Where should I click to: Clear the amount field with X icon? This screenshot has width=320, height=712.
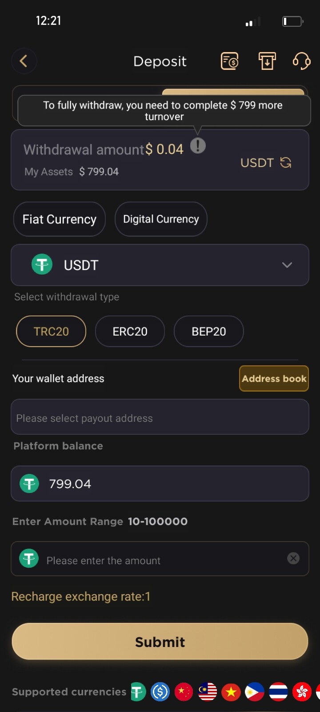293,558
